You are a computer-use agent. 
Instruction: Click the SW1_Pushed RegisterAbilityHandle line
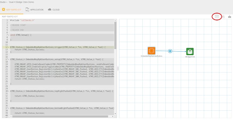pos(64,69)
